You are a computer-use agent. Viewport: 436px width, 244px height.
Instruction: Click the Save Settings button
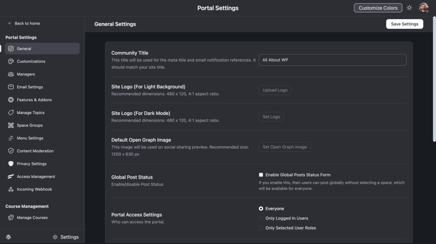tap(404, 24)
